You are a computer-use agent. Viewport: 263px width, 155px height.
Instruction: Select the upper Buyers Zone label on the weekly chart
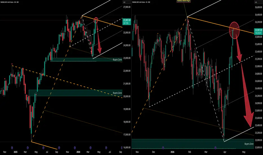coord(117,60)
